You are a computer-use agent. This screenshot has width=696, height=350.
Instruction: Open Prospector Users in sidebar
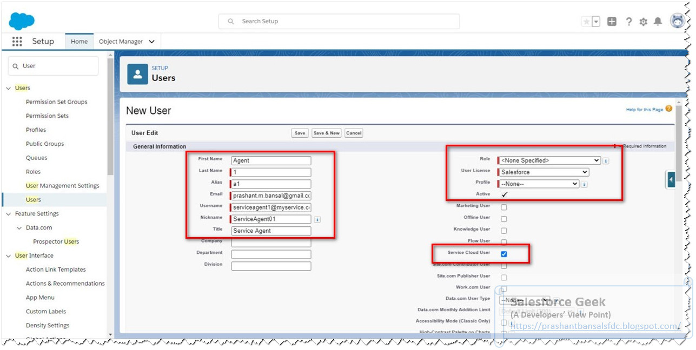point(56,242)
